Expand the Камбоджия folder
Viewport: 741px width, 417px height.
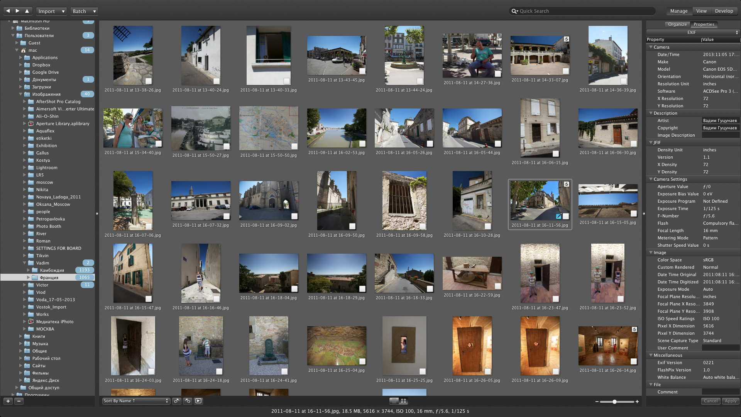pos(28,270)
